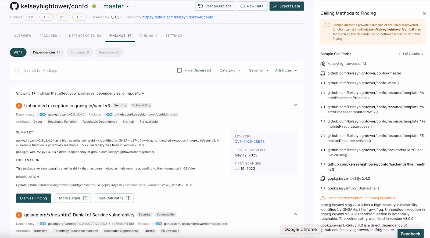Screen dimensions: 430x238
Task: Click the code icon beside yaml.v2..Unmarshal()
Action: [x=323, y=188]
